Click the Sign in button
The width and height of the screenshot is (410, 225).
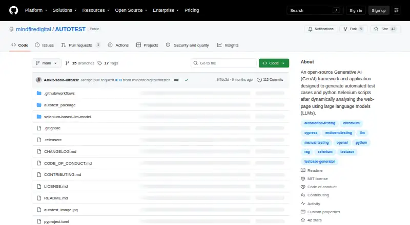[x=356, y=10]
